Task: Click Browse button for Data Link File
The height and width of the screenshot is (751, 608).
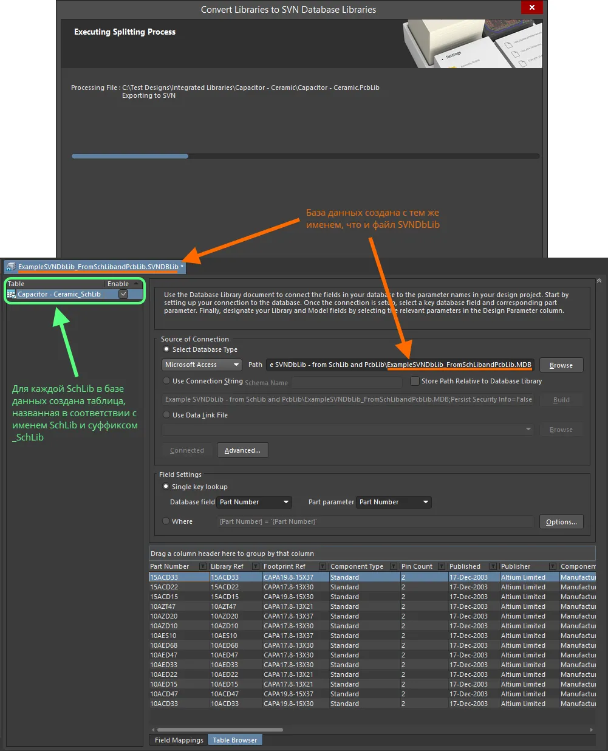Action: click(561, 430)
